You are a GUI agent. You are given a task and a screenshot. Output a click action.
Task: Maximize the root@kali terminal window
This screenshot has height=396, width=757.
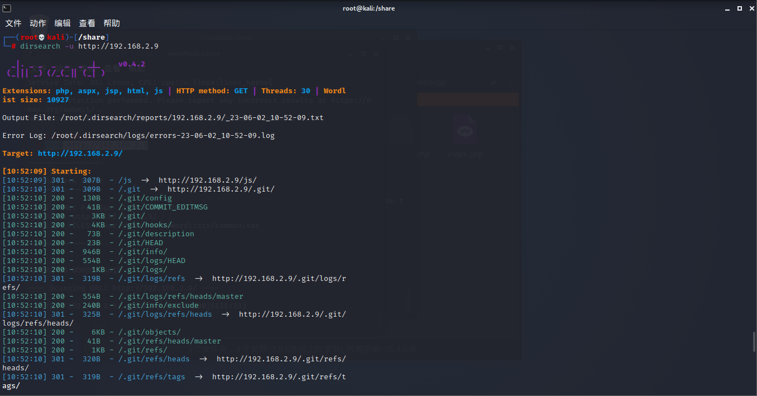pos(739,8)
